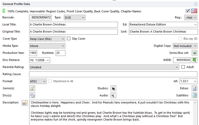Click inside the Description text area
Screen dimensions: 199x125
pos(111,112)
